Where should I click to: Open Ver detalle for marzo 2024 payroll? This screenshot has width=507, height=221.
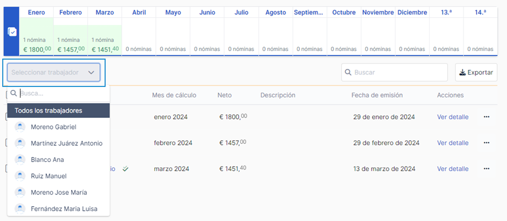(453, 169)
